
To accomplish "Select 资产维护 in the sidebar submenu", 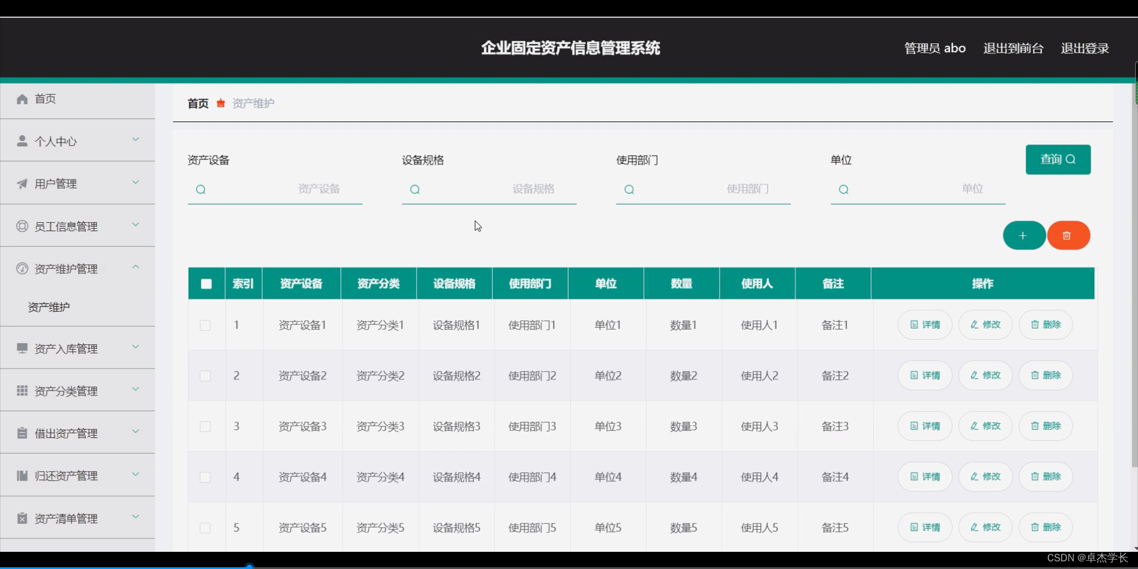I will pos(49,306).
